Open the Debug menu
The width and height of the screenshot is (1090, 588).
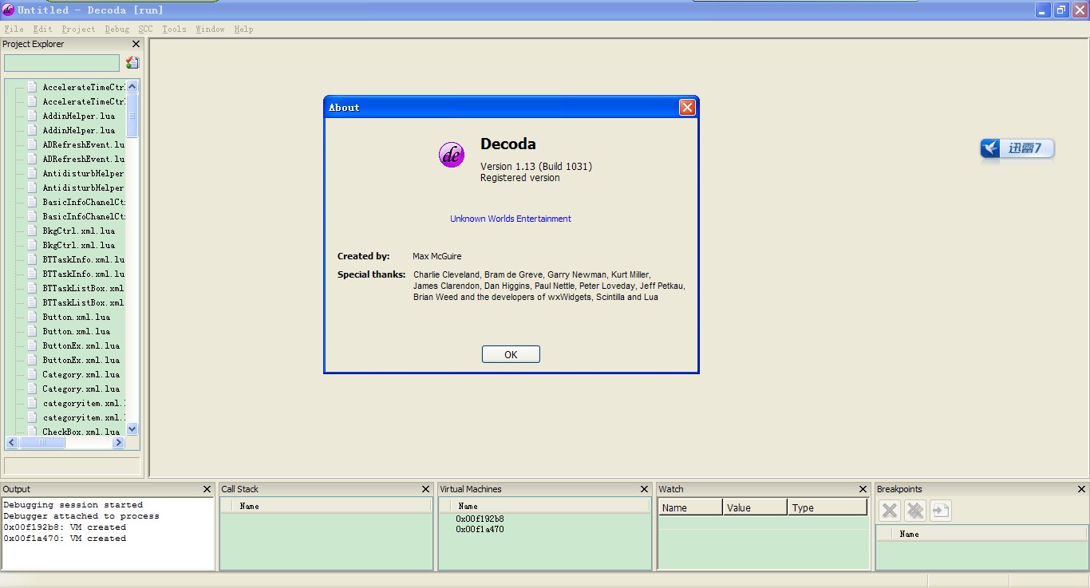point(117,29)
